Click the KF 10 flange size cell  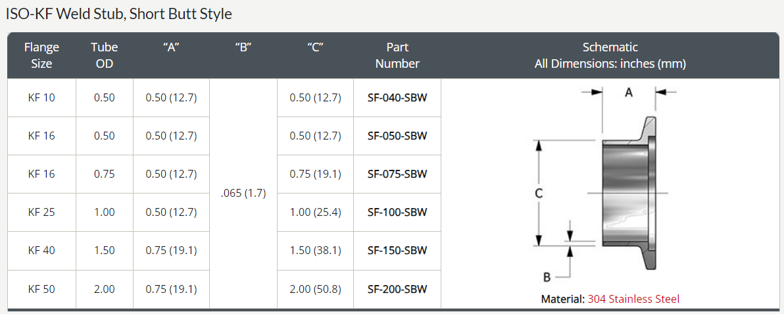pos(41,97)
